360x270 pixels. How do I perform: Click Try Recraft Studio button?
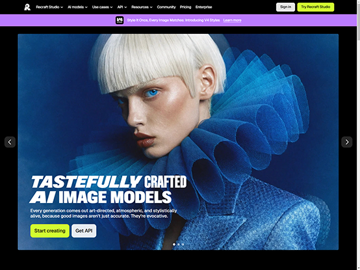[315, 7]
